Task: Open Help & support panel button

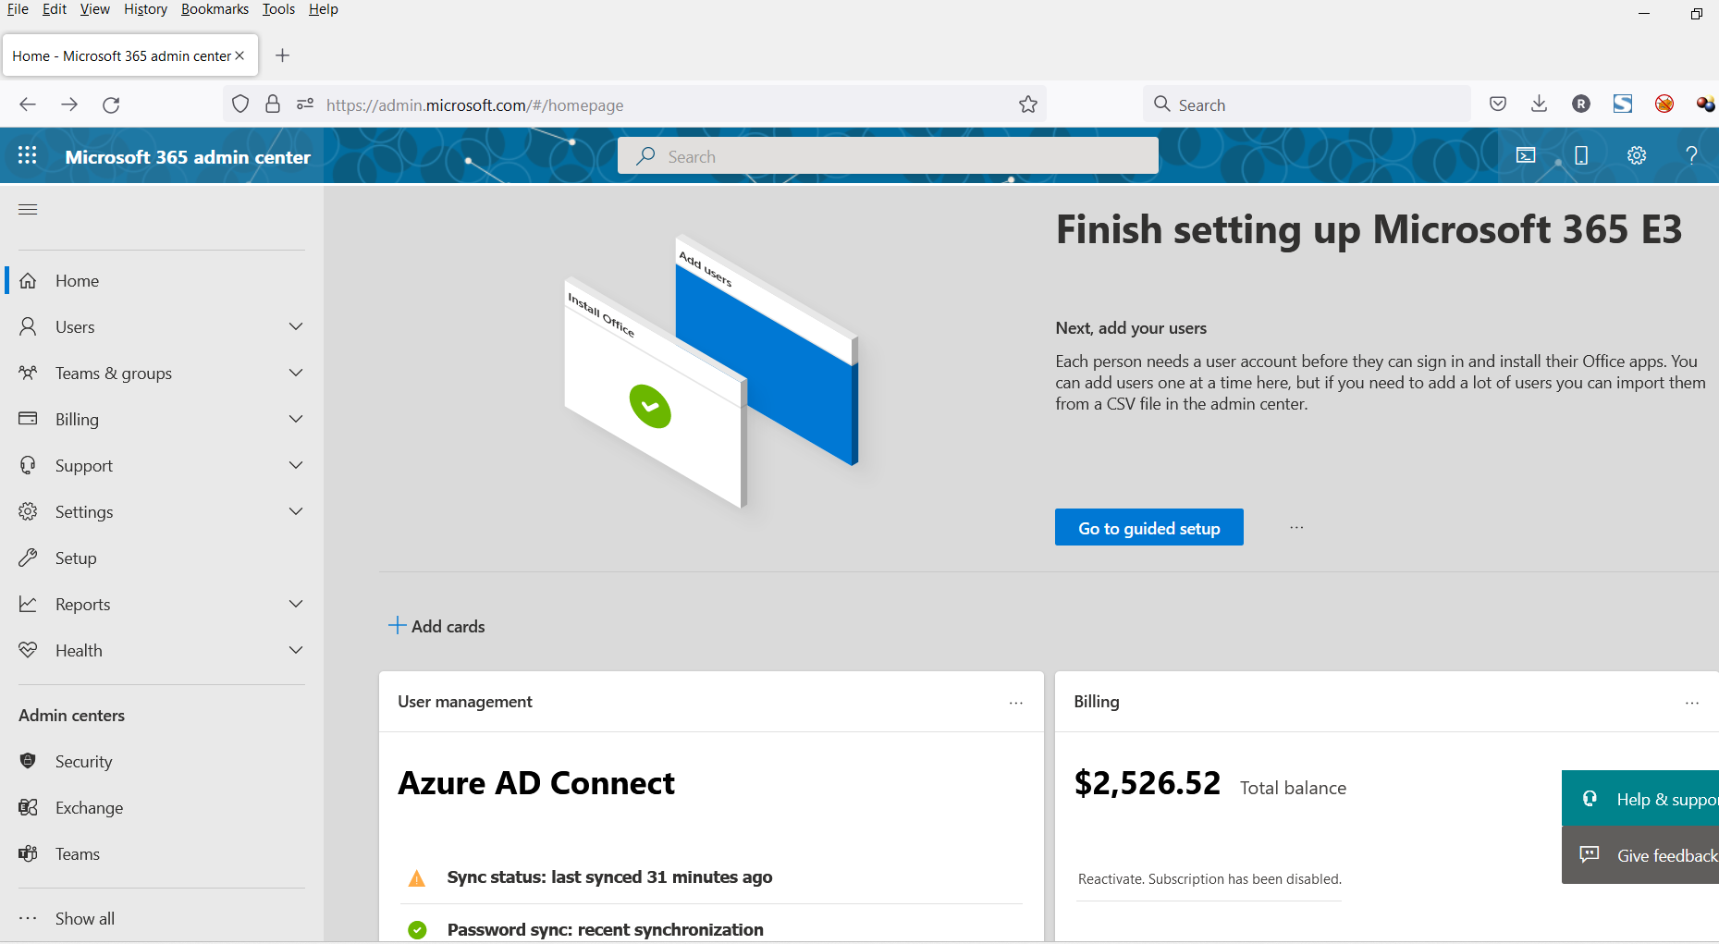Action: 1640,799
